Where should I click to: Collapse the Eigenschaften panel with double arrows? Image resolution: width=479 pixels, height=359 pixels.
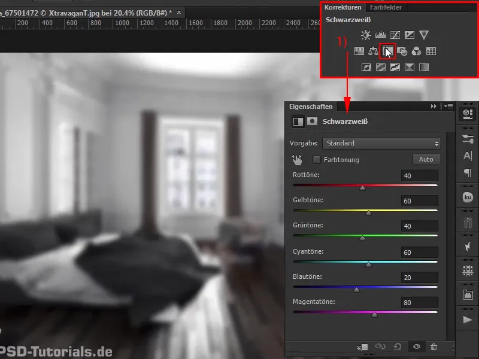(x=433, y=105)
